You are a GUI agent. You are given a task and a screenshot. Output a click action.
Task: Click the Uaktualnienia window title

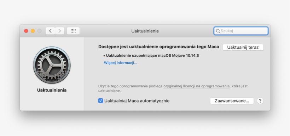point(145,31)
